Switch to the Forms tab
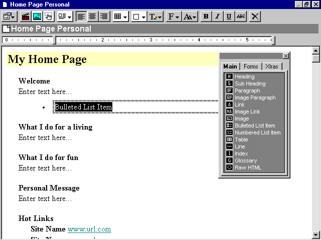321x240 pixels. pyautogui.click(x=251, y=66)
